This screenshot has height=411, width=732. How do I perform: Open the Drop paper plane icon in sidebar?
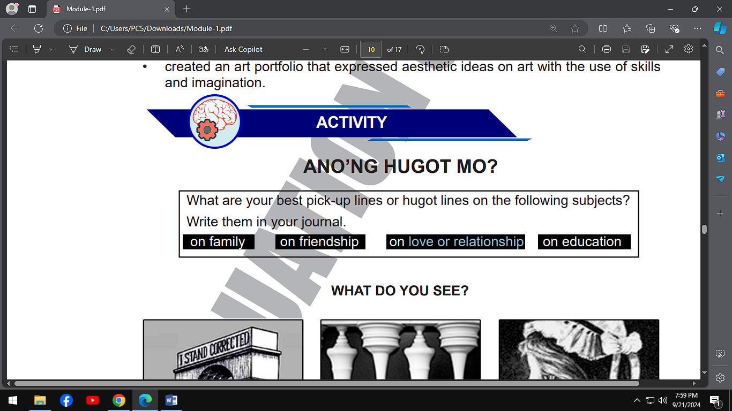click(x=720, y=179)
